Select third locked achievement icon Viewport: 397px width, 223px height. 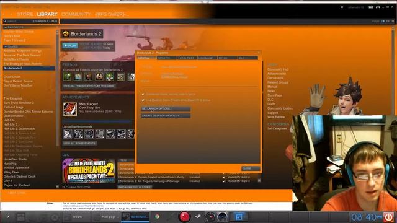click(89, 134)
